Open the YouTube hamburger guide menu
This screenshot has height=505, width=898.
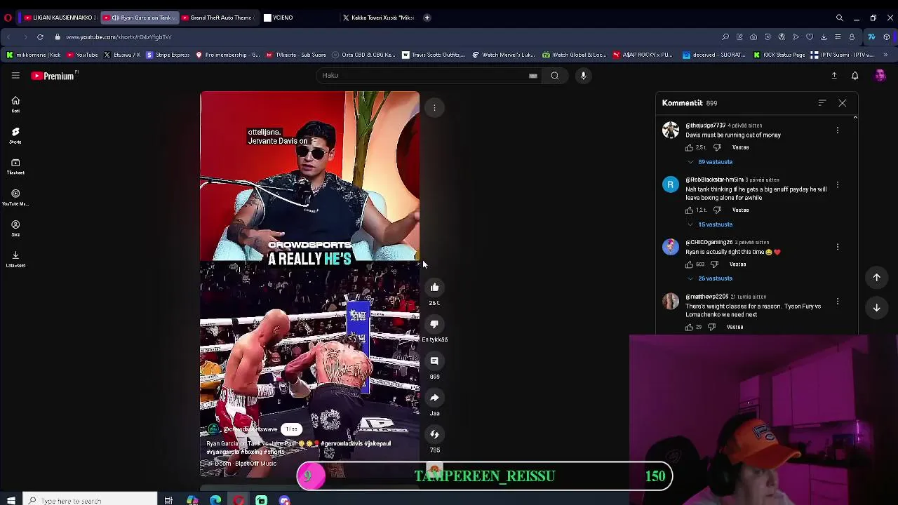click(15, 76)
